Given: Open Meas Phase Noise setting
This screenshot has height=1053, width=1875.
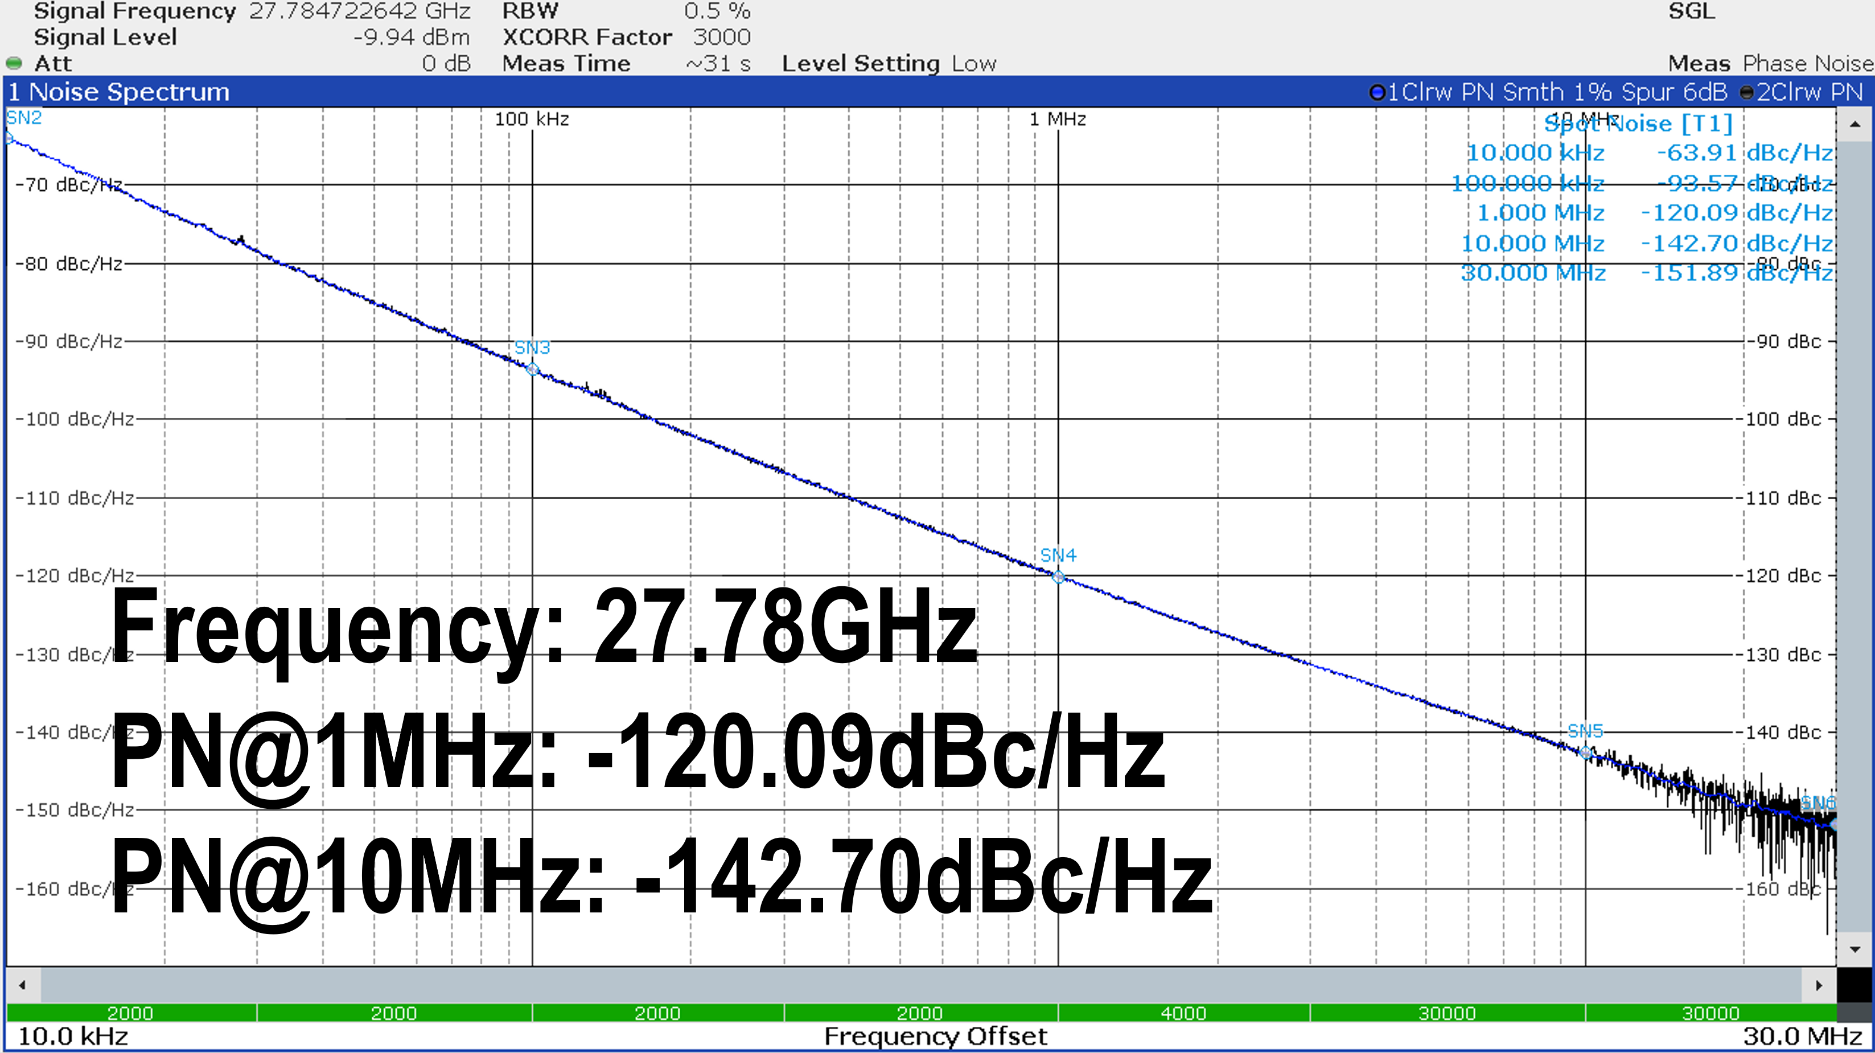Looking at the screenshot, I should pyautogui.click(x=1807, y=63).
